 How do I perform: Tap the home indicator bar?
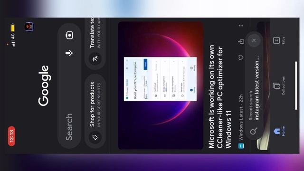pos(296,85)
